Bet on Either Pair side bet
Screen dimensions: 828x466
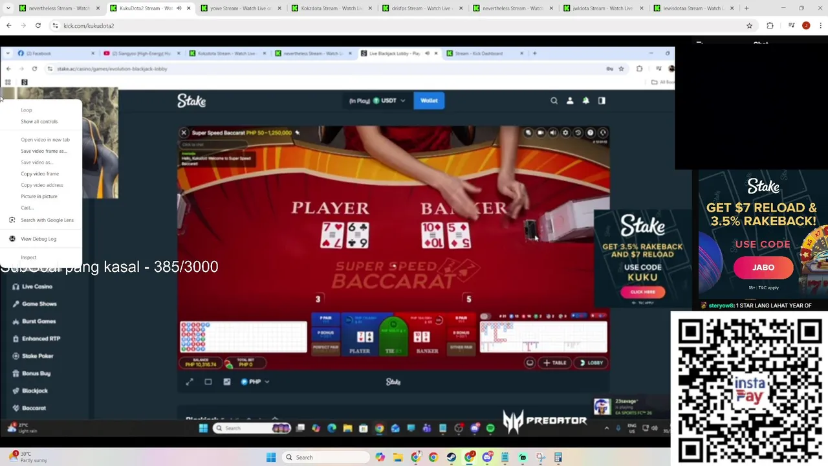461,348
